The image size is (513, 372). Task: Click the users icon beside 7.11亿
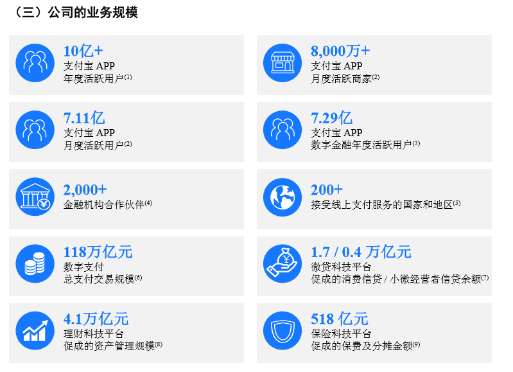coord(35,130)
